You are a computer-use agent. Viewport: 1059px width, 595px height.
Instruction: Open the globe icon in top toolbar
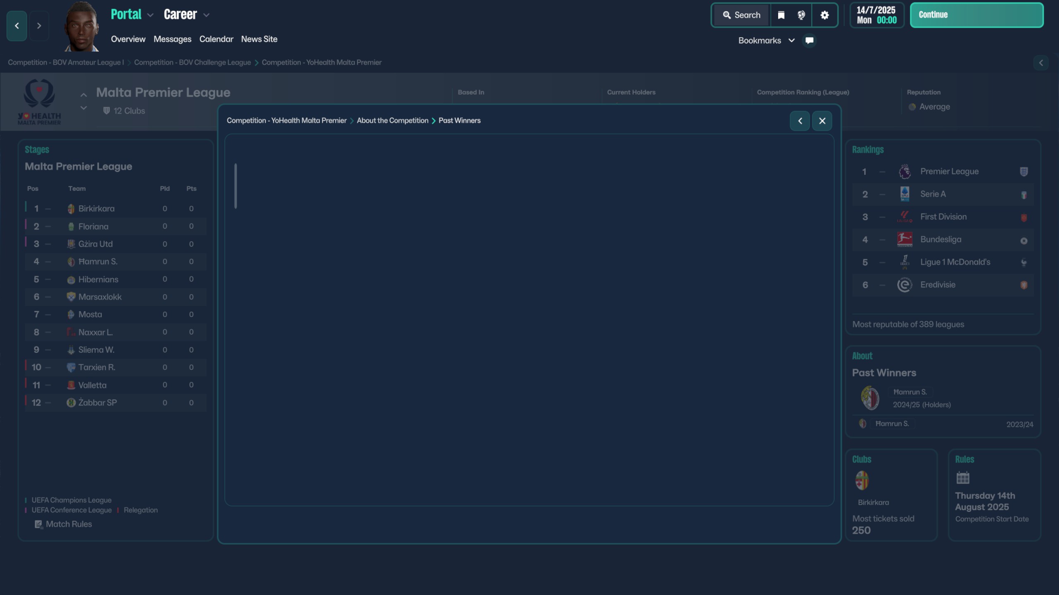click(801, 15)
